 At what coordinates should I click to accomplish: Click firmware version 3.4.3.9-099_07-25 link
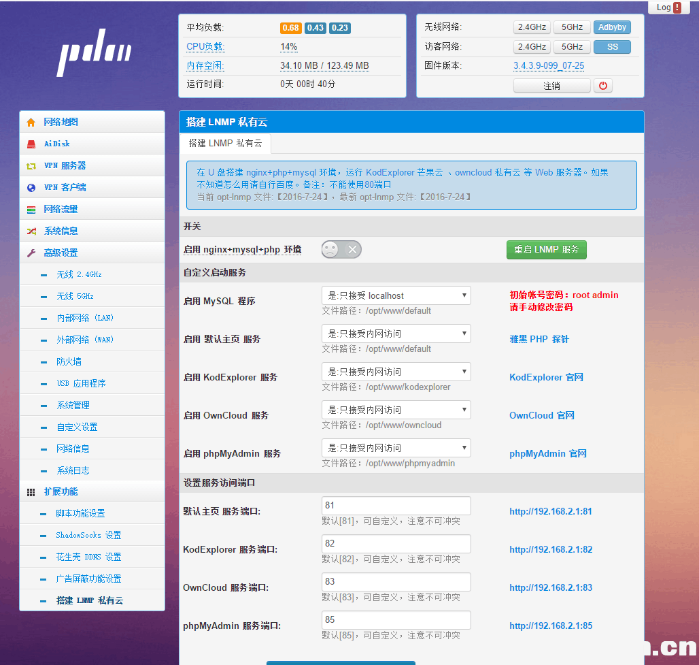(x=549, y=65)
